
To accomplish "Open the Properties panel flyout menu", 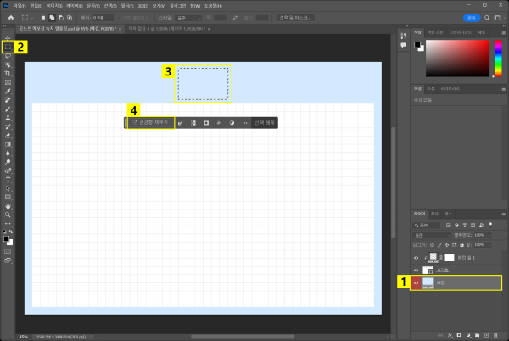I will click(503, 89).
